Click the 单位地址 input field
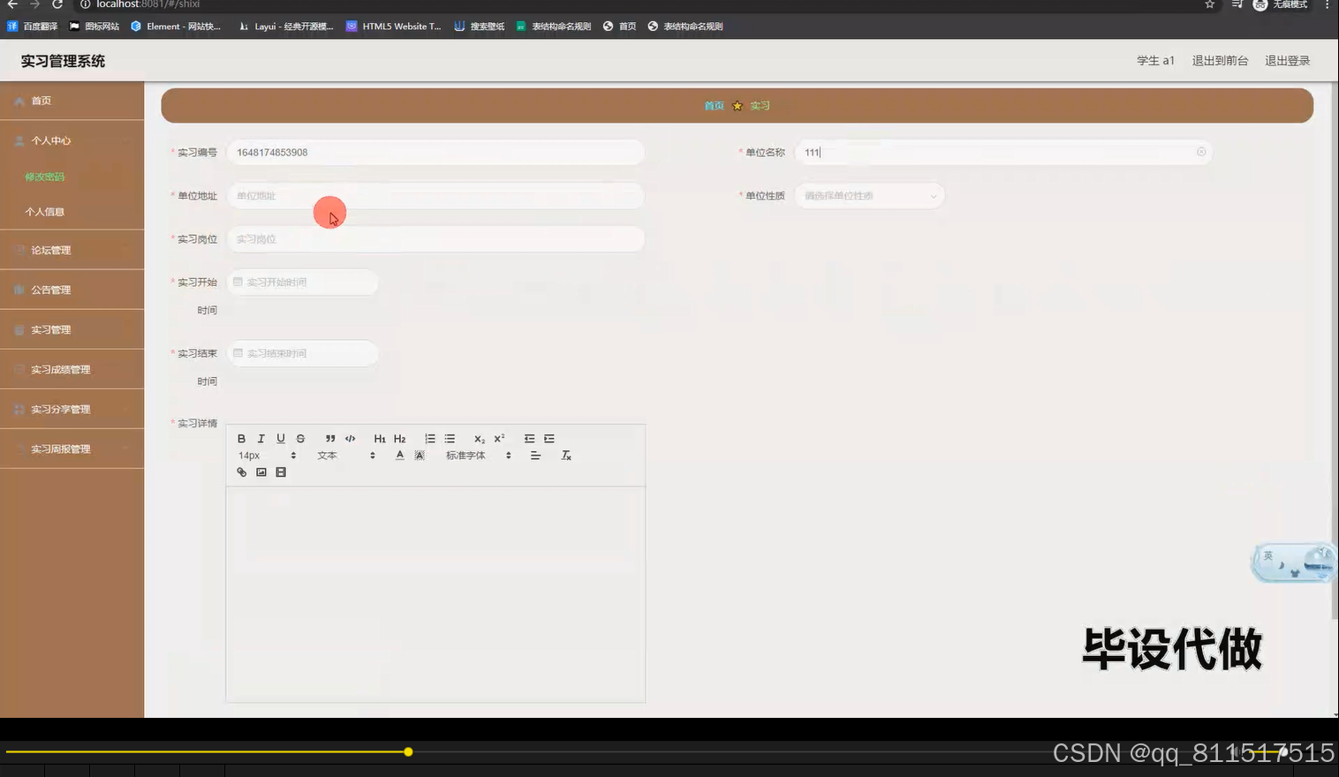1339x777 pixels. click(x=435, y=196)
